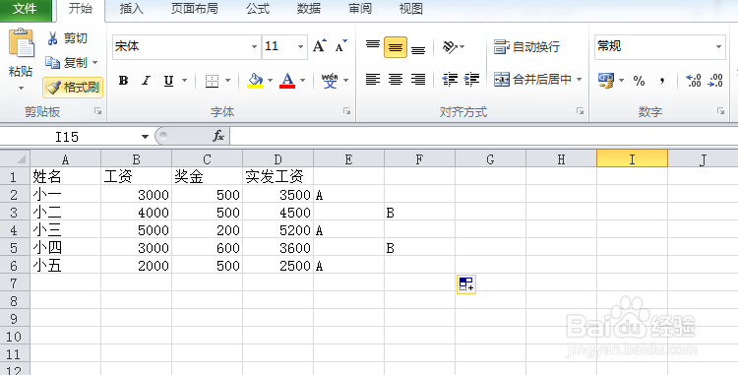The height and width of the screenshot is (375, 738).
Task: Click the formula bar input field
Action: (484, 137)
